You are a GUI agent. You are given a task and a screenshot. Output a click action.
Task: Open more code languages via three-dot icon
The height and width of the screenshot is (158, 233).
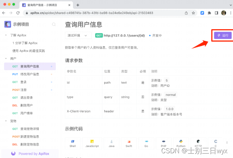[227, 143]
